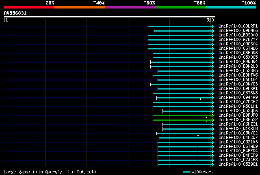Viewport: 260px width, 175px height.
Task: Select the UniRef100_C6TBN8 label
Action: tap(238, 93)
